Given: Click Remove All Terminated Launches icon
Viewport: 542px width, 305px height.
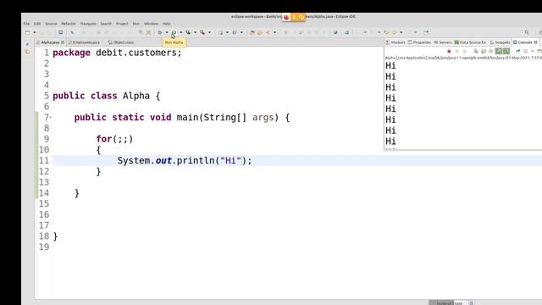Looking at the screenshot, I should [x=465, y=51].
